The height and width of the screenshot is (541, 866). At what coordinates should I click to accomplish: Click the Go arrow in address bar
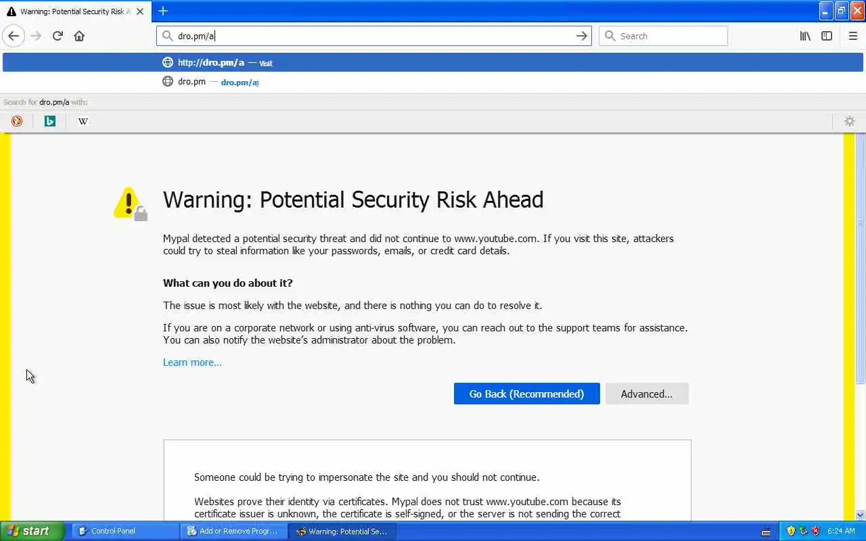(581, 36)
